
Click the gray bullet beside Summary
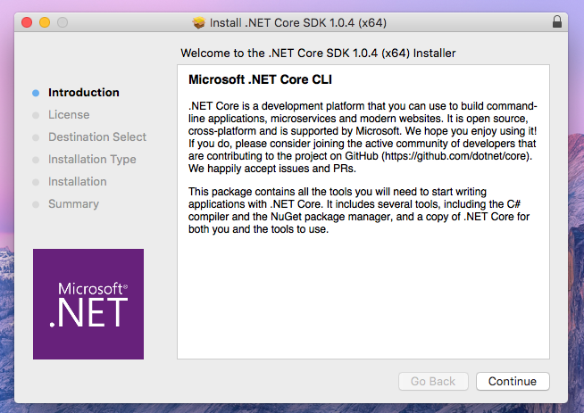36,204
